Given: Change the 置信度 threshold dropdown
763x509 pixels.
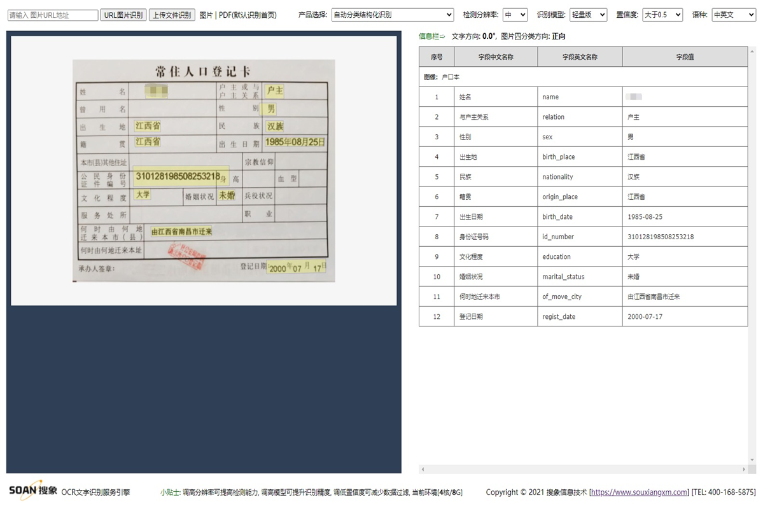Looking at the screenshot, I should pyautogui.click(x=662, y=15).
